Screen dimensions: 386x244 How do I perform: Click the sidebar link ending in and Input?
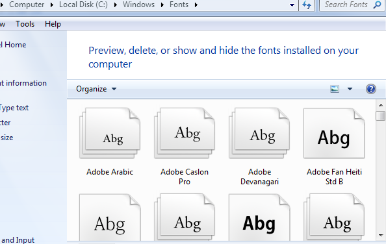(18, 240)
